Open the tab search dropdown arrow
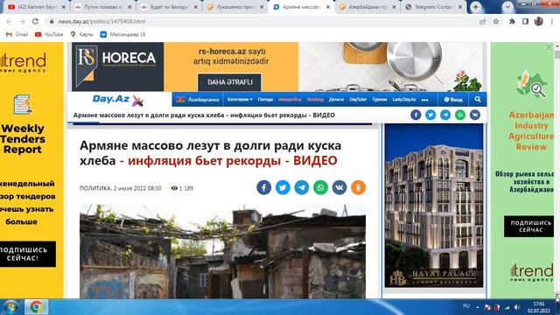 click(507, 7)
